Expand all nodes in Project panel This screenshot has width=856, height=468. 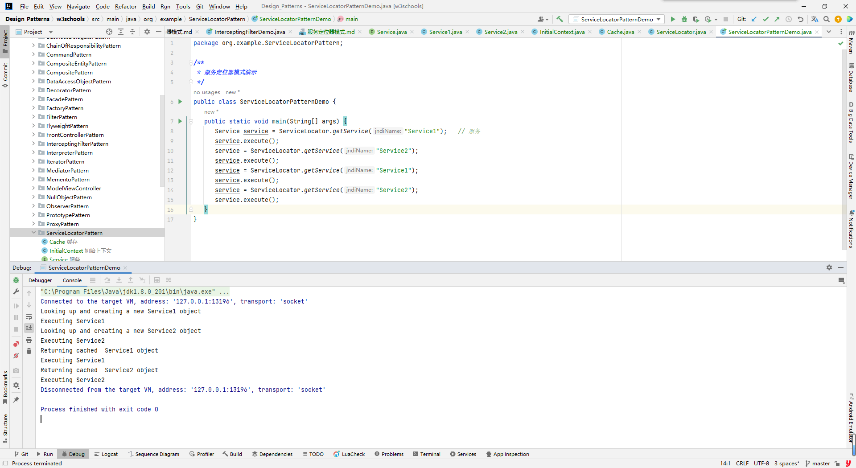121,32
